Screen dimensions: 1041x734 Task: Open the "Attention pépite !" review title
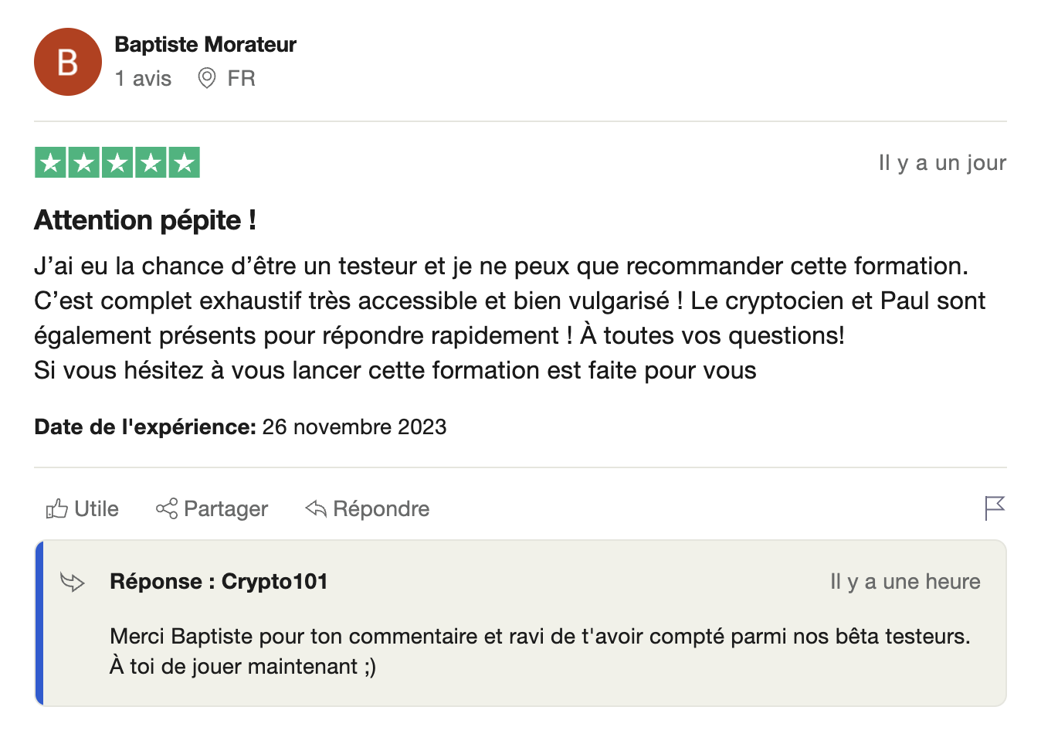[x=145, y=221]
